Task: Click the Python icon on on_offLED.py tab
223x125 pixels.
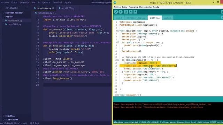Action: pyautogui.click(x=60, y=8)
